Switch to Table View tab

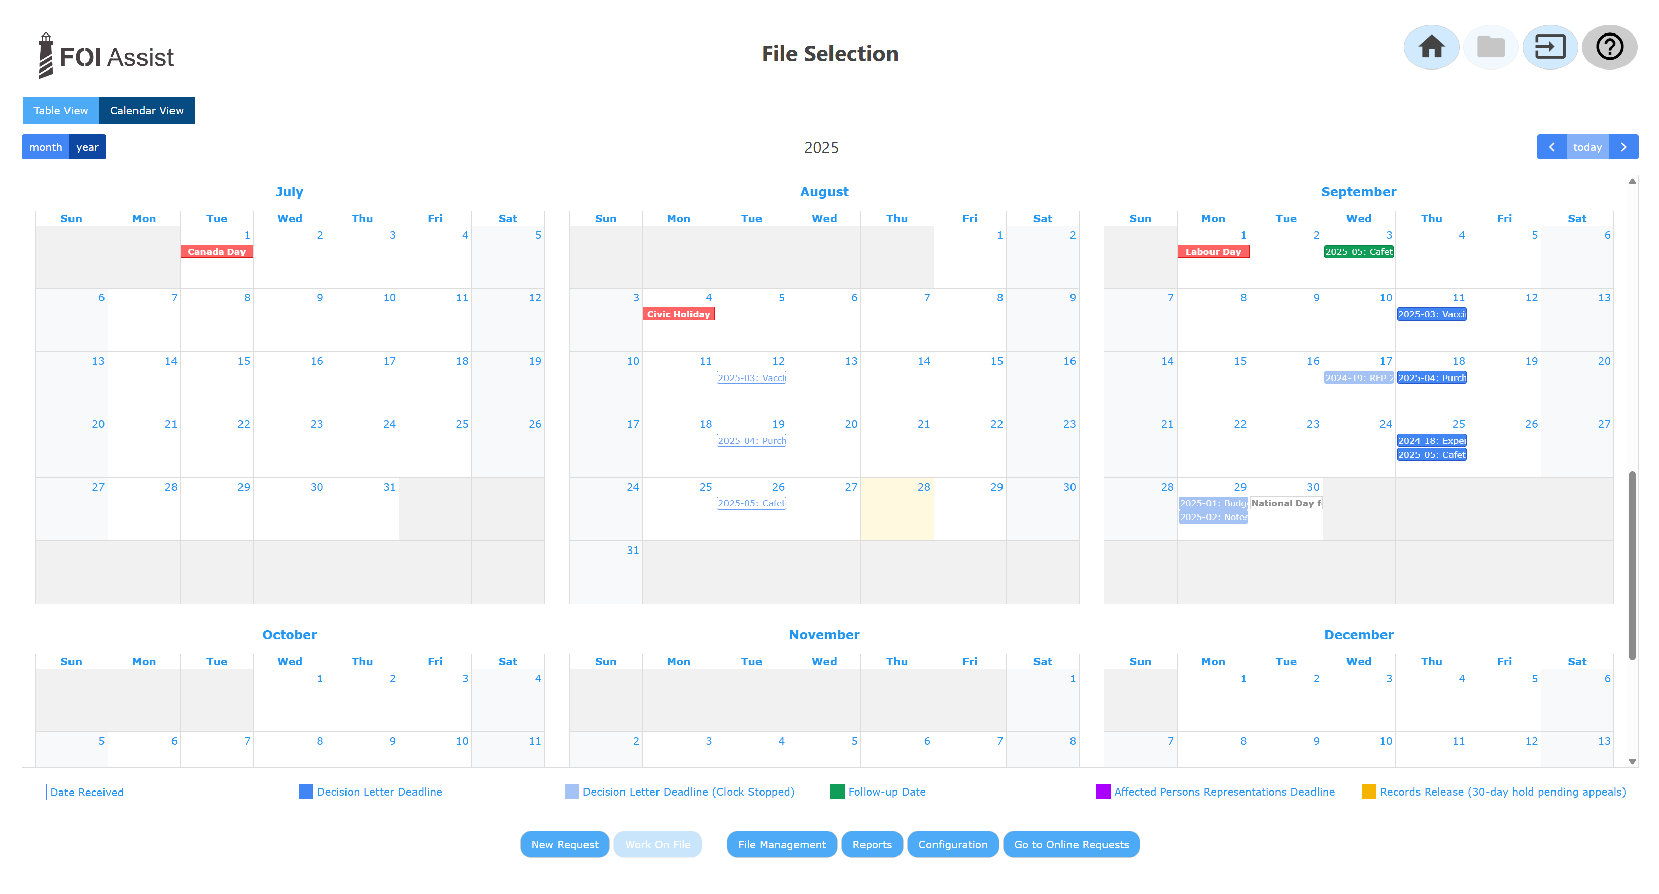pyautogui.click(x=60, y=110)
